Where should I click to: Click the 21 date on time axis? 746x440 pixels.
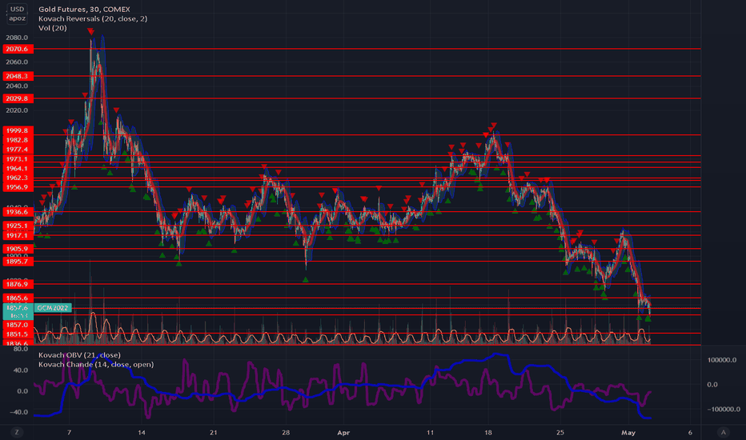click(213, 432)
